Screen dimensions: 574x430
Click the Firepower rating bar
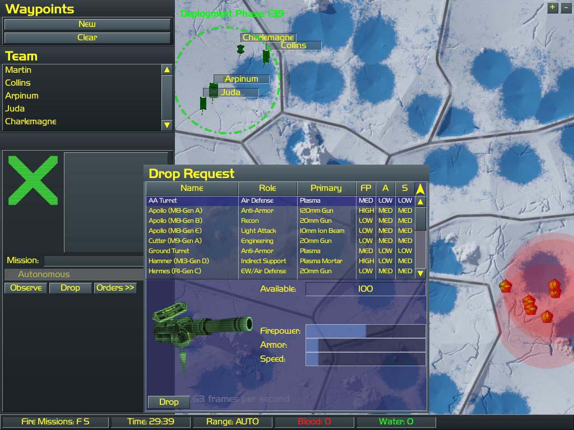(365, 331)
